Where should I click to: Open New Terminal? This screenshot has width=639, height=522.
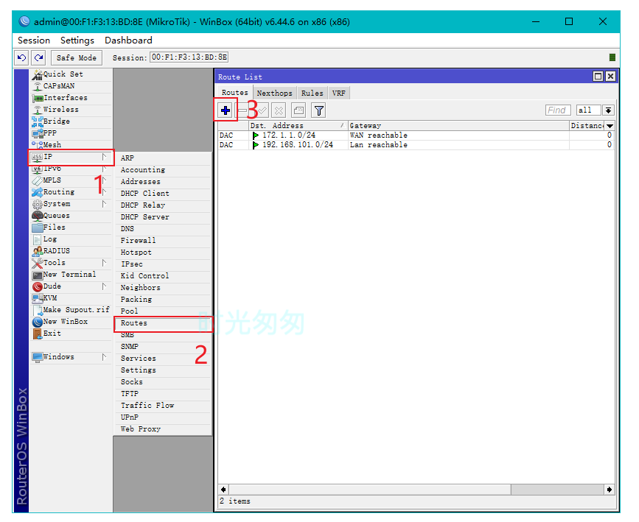coord(71,275)
